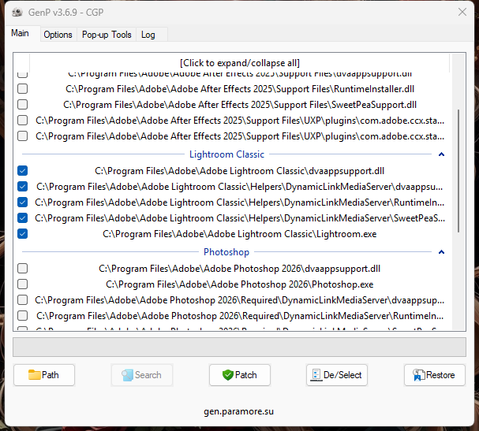Check Photoshop 2026\dvaappsupport.dll checkbox
The width and height of the screenshot is (479, 431).
point(23,269)
